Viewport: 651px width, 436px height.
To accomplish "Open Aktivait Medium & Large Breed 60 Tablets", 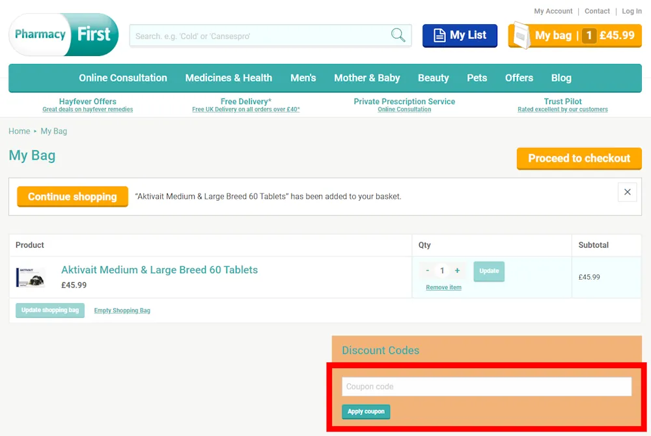I will [x=159, y=270].
